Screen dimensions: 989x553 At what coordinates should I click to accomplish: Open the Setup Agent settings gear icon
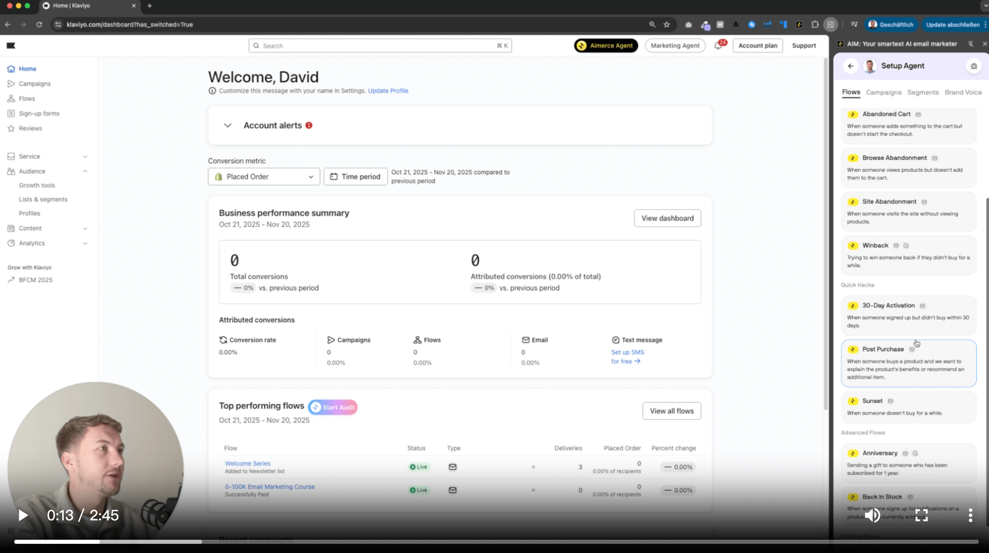pyautogui.click(x=974, y=66)
